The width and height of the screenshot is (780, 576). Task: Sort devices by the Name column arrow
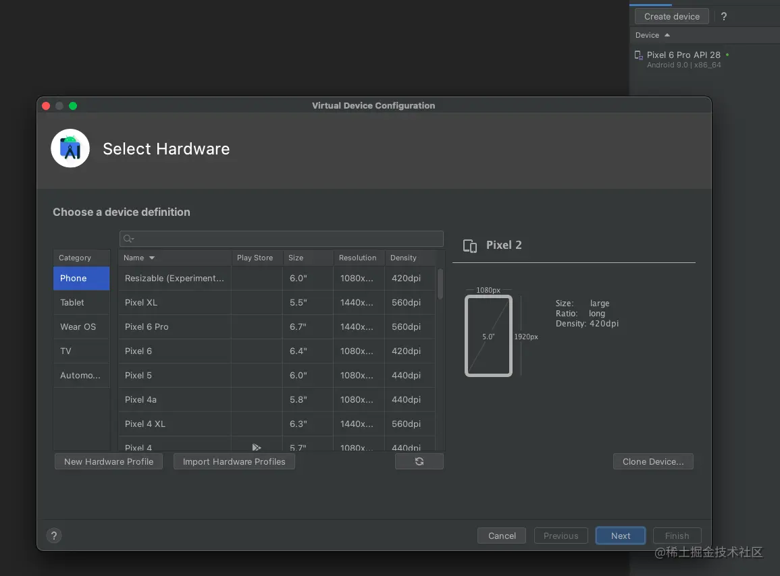[152, 258]
